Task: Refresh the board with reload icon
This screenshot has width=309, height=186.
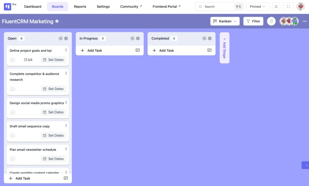Action: [271, 21]
